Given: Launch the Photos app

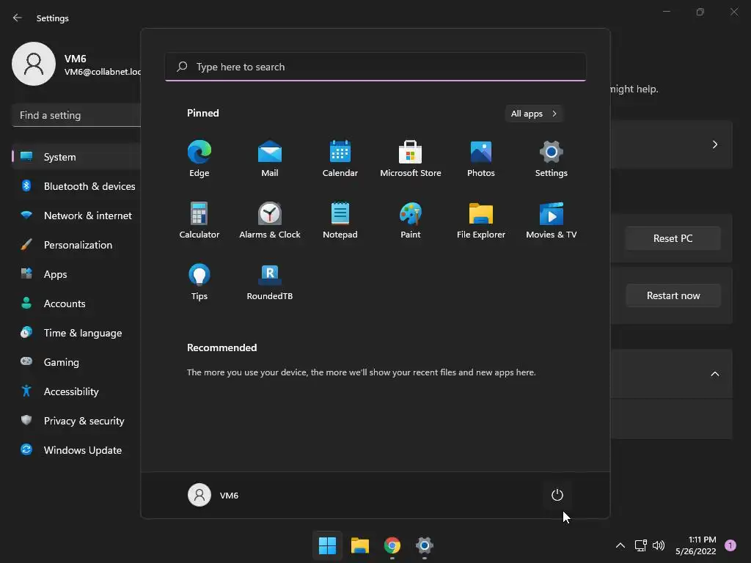Looking at the screenshot, I should click(x=481, y=158).
